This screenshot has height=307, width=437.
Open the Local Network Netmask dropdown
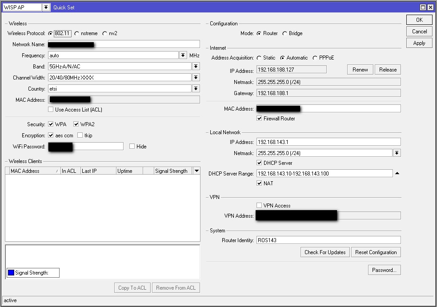pyautogui.click(x=397, y=153)
